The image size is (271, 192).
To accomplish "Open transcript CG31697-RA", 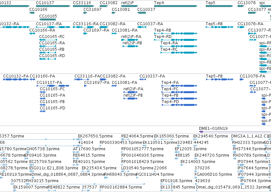I will pos(96,30).
